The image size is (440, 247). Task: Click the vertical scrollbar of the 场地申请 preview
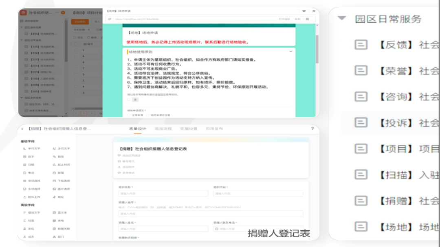(x=317, y=49)
